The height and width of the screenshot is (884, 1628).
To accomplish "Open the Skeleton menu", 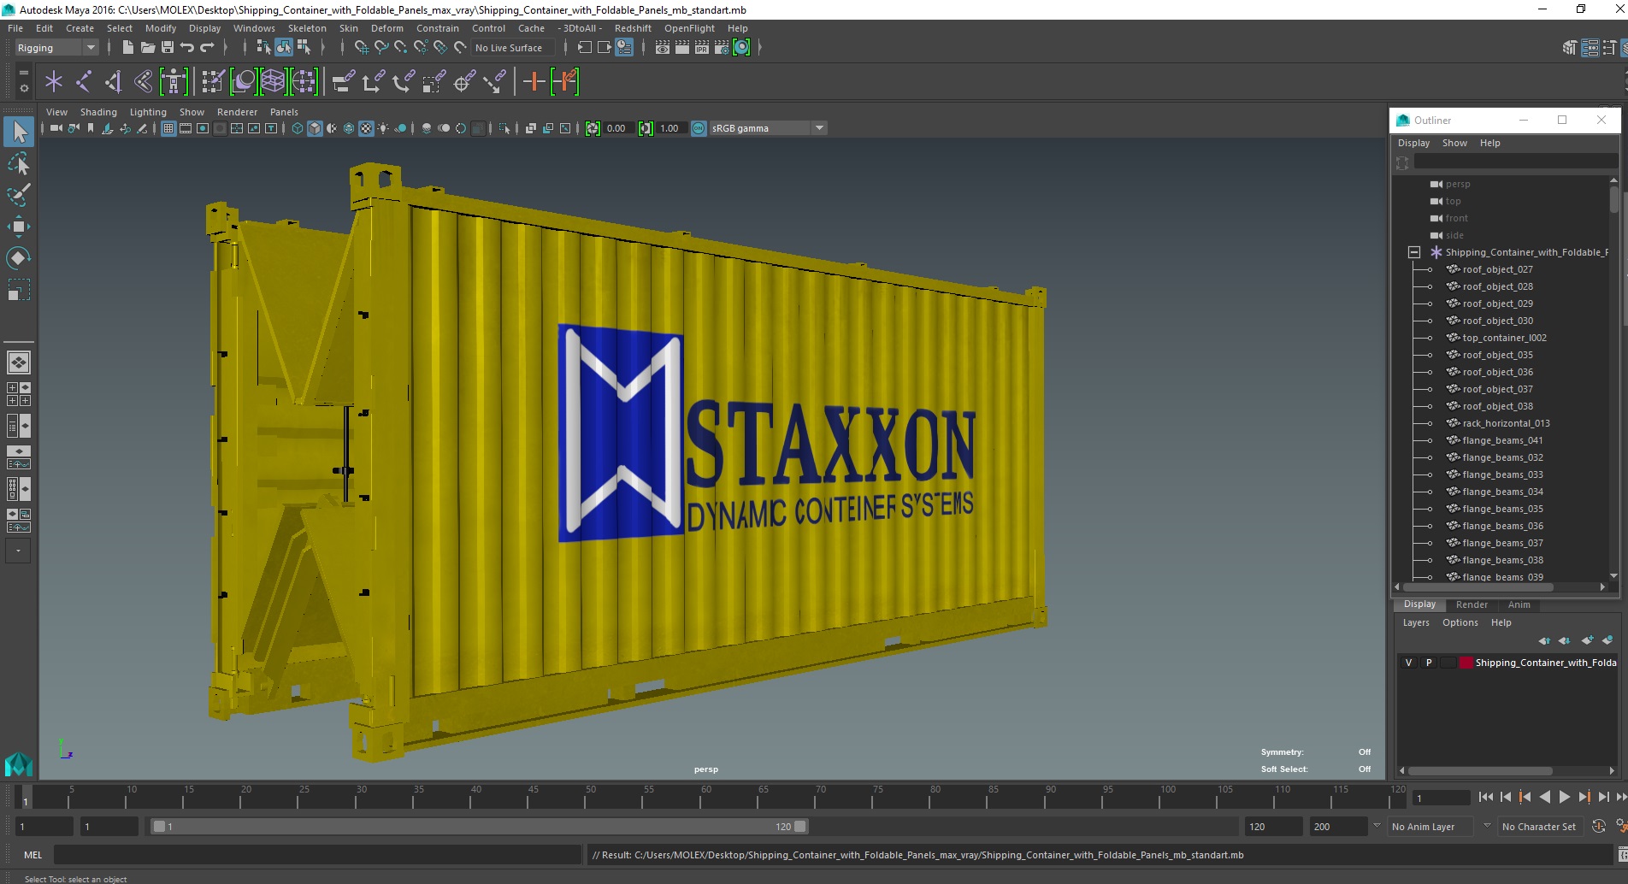I will [307, 28].
